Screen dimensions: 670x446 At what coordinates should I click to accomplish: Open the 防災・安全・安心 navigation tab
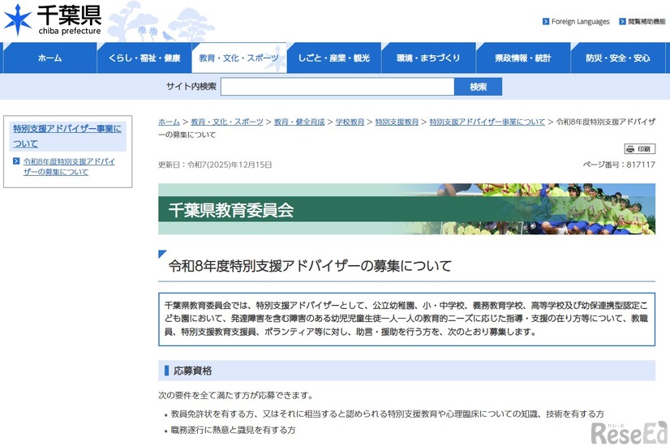point(618,58)
